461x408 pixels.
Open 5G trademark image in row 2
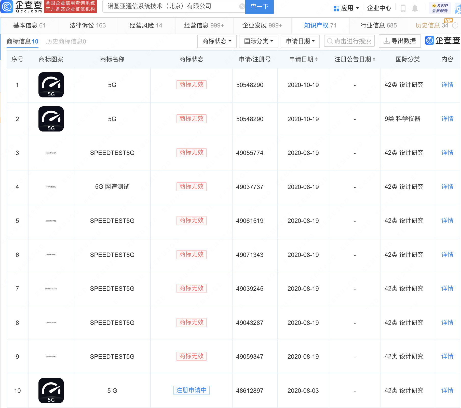51,119
